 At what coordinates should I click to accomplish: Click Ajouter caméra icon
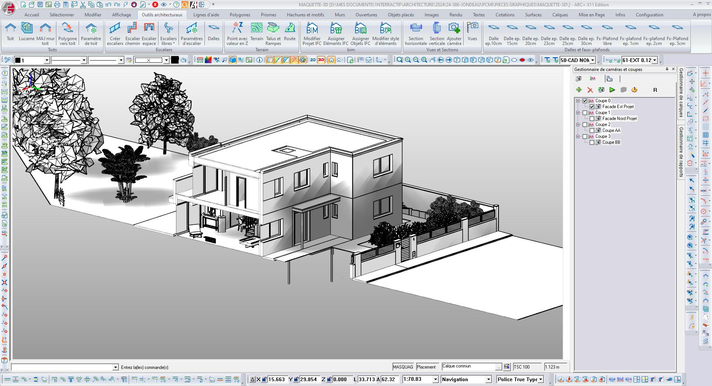454,29
